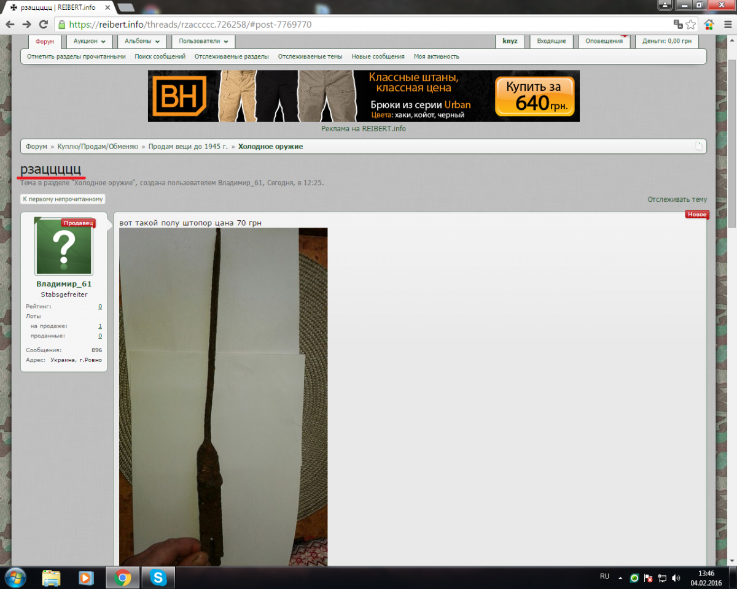Reload the page with refresh icon
The height and width of the screenshot is (589, 737).
(43, 25)
